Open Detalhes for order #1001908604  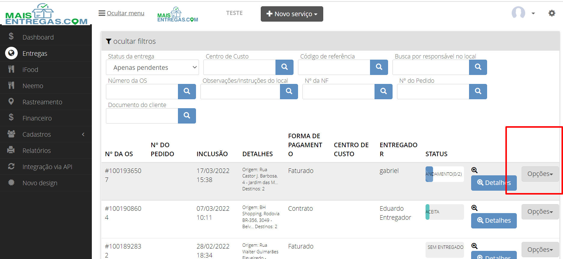[494, 221]
